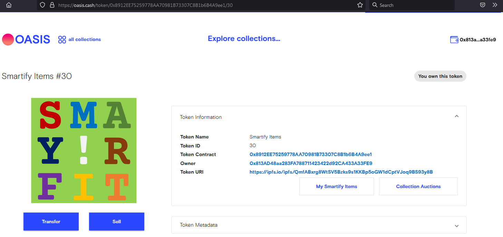Open Collection Auctions

pyautogui.click(x=418, y=186)
